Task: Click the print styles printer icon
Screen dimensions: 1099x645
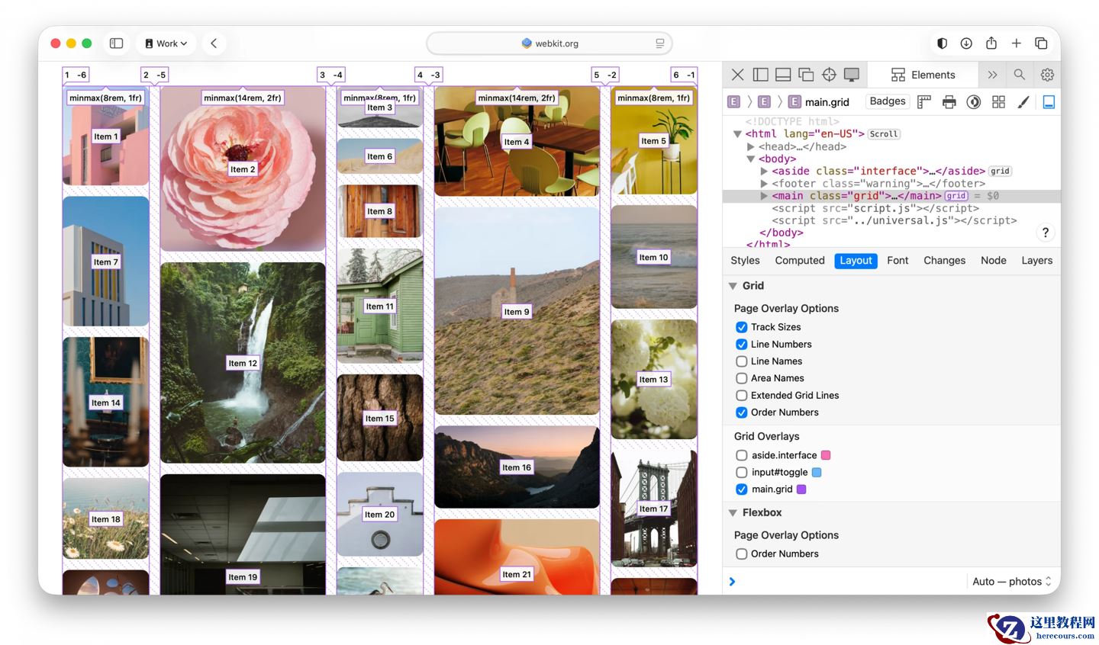Action: pyautogui.click(x=949, y=102)
